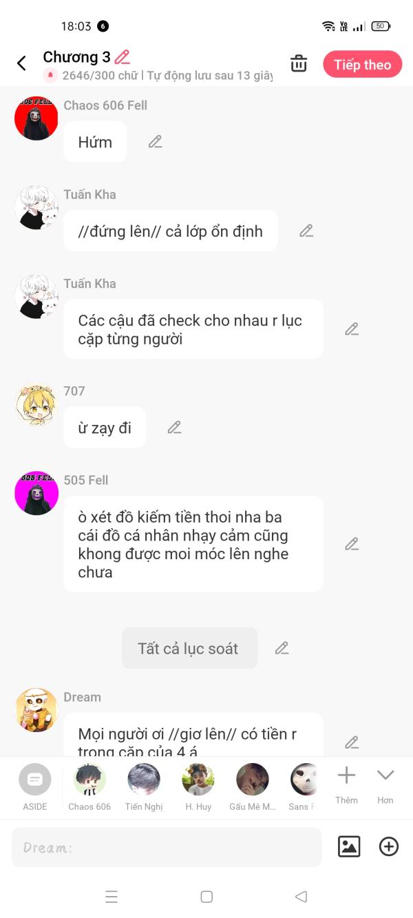Delete chapter using the trash icon
Image resolution: width=413 pixels, height=918 pixels.
coord(299,63)
